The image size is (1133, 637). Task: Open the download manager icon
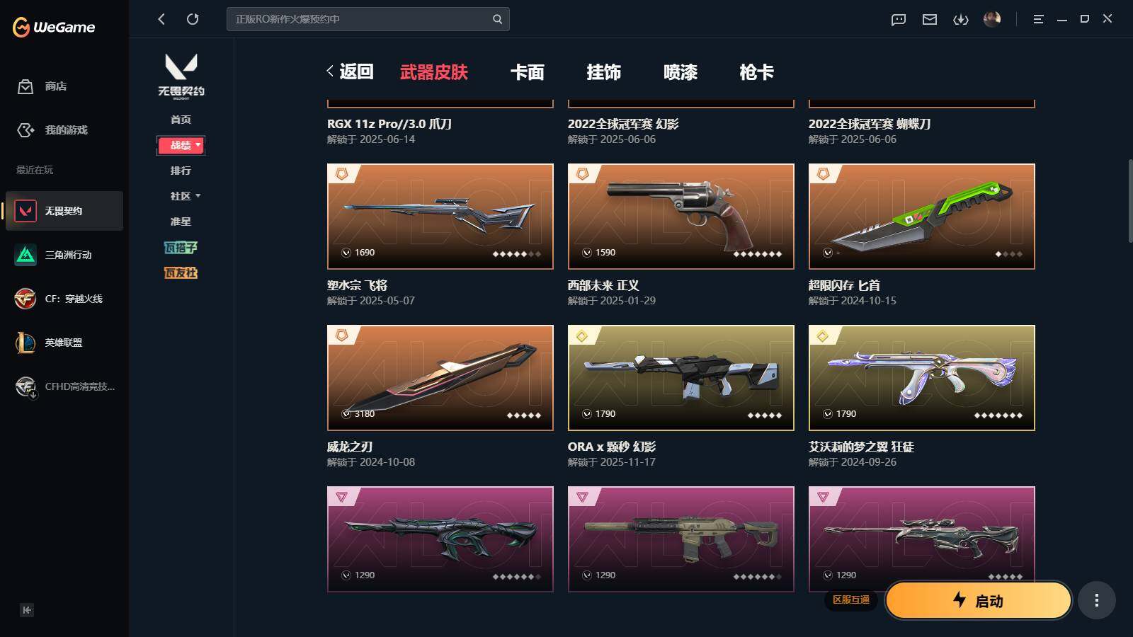tap(961, 20)
